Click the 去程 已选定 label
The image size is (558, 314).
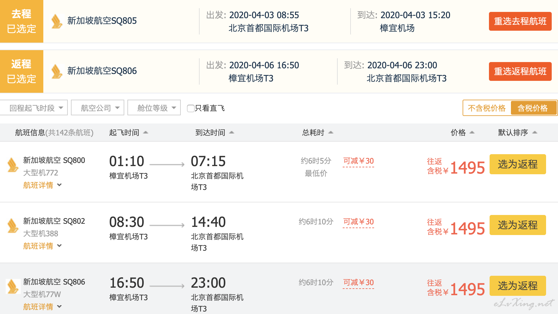coord(22,21)
